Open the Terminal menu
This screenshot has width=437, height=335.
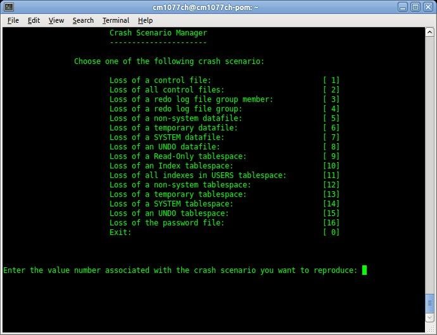pos(115,20)
